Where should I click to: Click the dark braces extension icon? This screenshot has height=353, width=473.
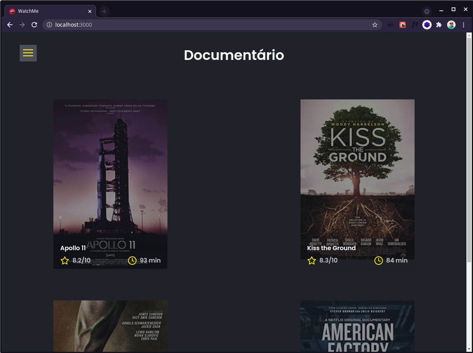click(x=390, y=25)
